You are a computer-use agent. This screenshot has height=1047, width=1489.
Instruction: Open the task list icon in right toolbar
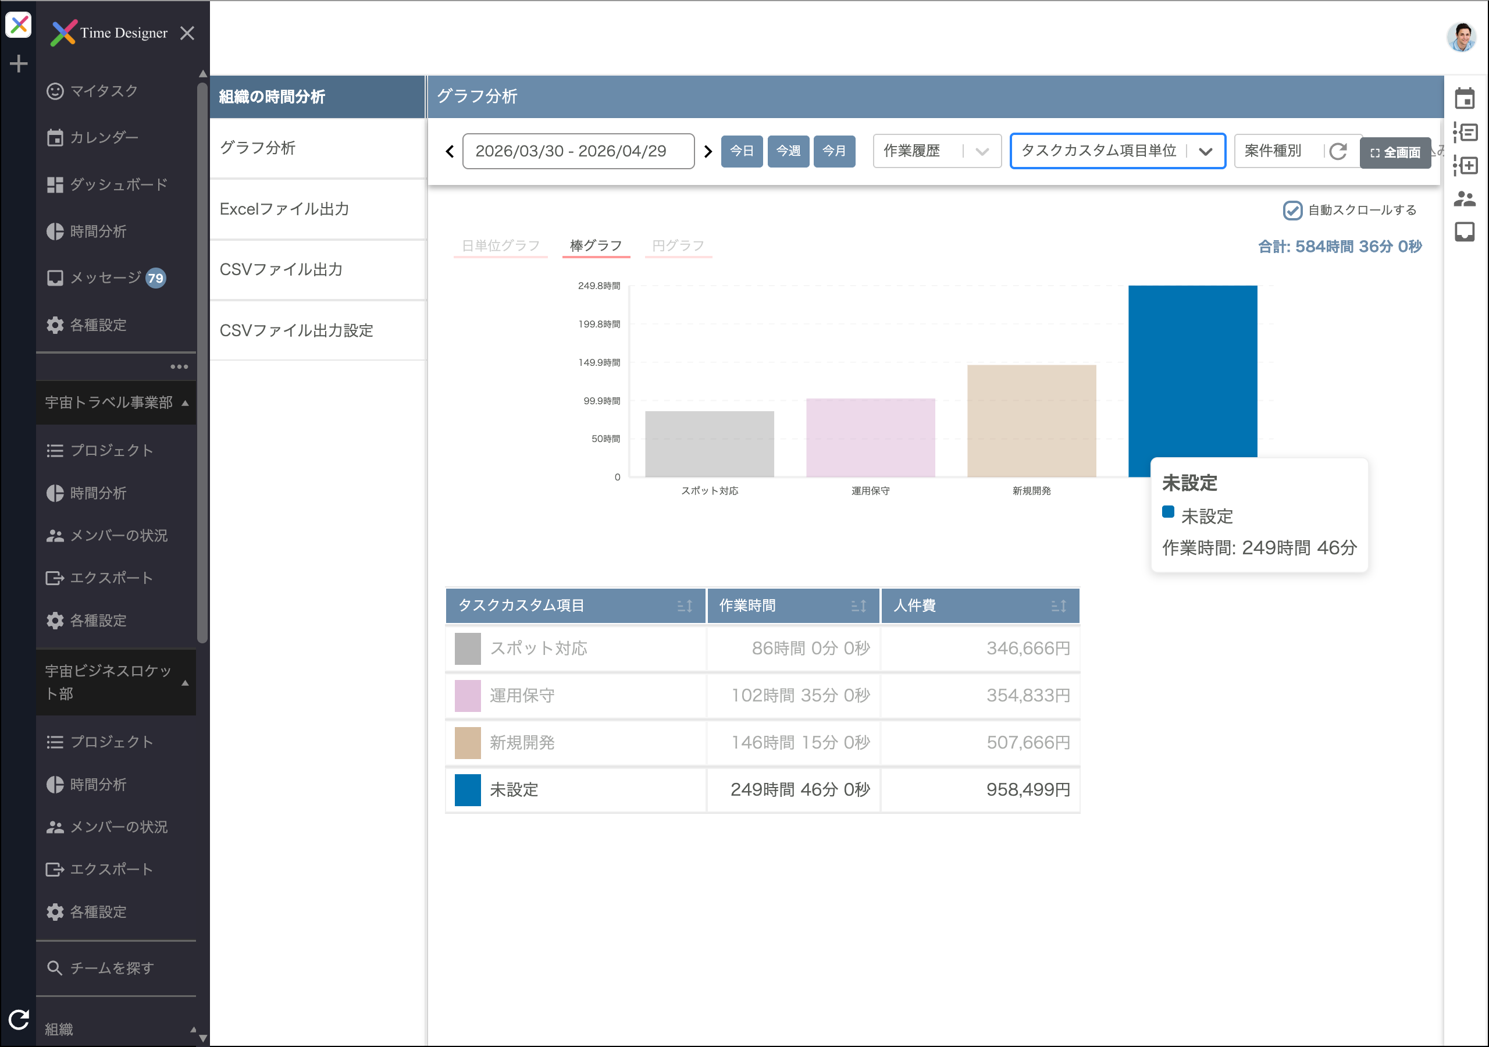pyautogui.click(x=1465, y=133)
